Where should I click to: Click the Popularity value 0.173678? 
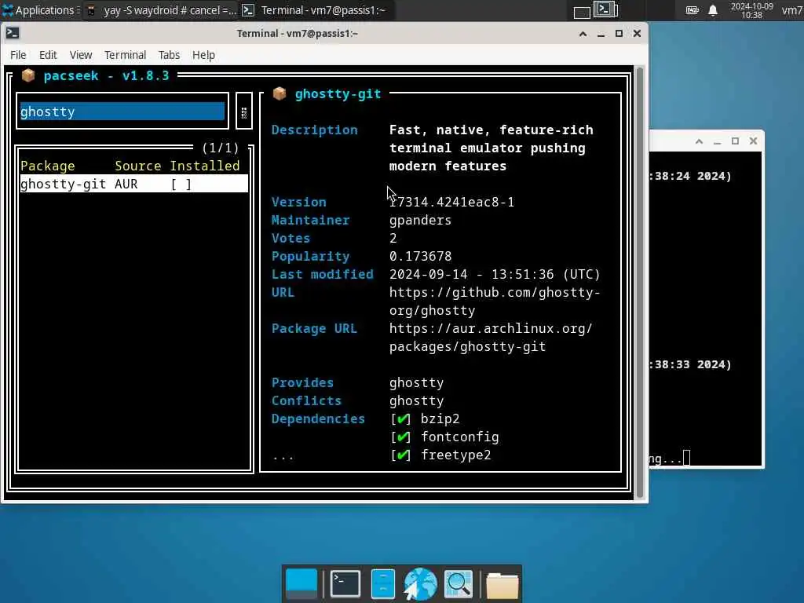pyautogui.click(x=420, y=257)
